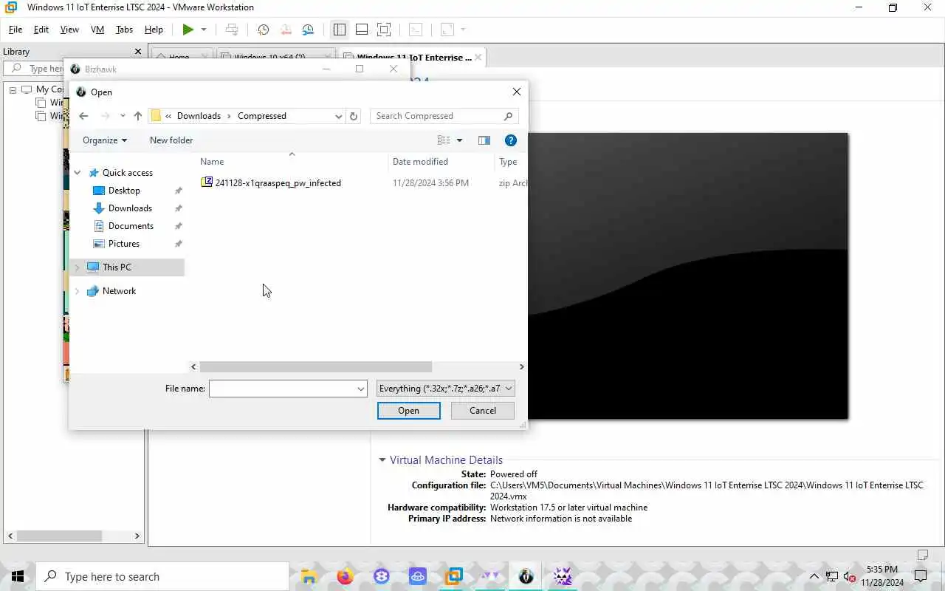Select the 241128-x1qraaspeq_pw_infected zip file
Image resolution: width=945 pixels, height=591 pixels.
click(271, 183)
